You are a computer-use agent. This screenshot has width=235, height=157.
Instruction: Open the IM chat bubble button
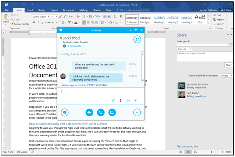coord(65,112)
